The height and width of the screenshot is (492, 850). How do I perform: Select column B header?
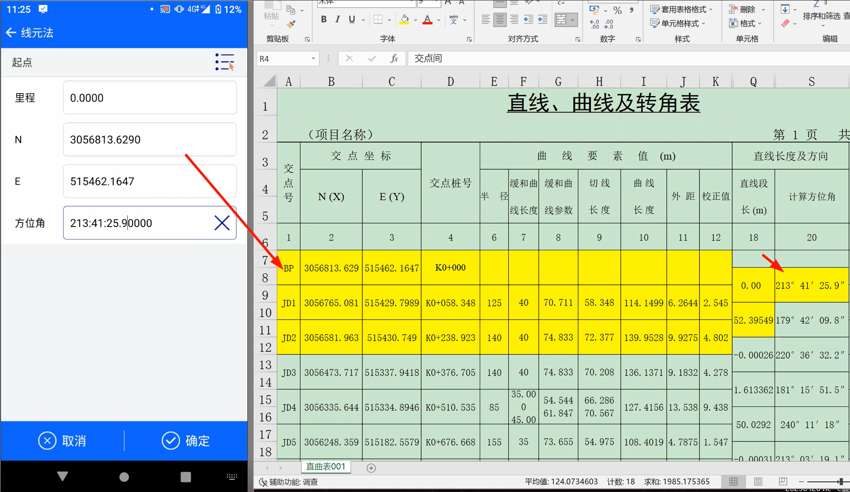pyautogui.click(x=331, y=81)
